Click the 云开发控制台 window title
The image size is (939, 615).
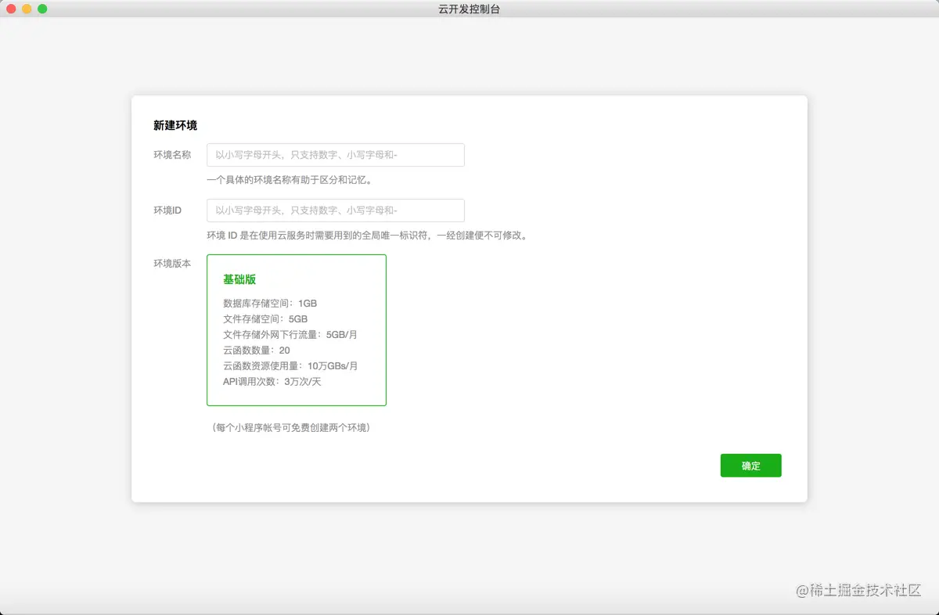point(469,9)
